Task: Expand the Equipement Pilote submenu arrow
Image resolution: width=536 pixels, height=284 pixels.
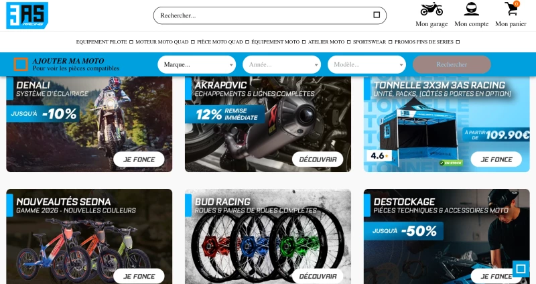Action: 131,42
